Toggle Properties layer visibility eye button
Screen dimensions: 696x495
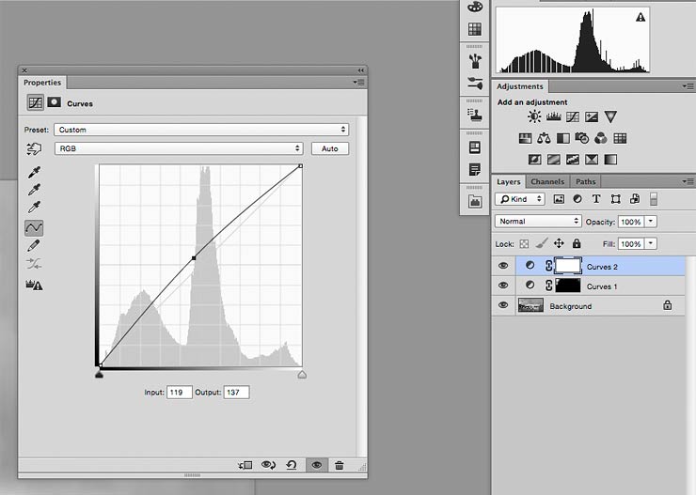click(316, 465)
